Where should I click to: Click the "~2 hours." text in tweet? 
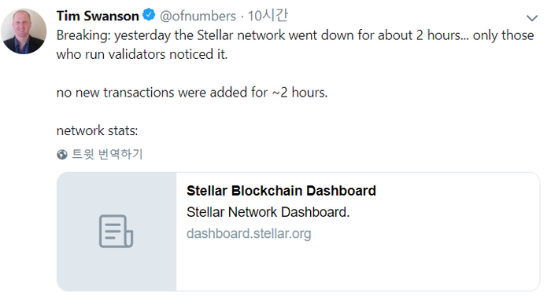click(300, 93)
